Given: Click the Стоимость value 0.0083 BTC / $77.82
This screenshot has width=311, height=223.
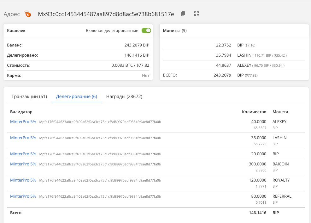Looking at the screenshot, I should [130, 65].
